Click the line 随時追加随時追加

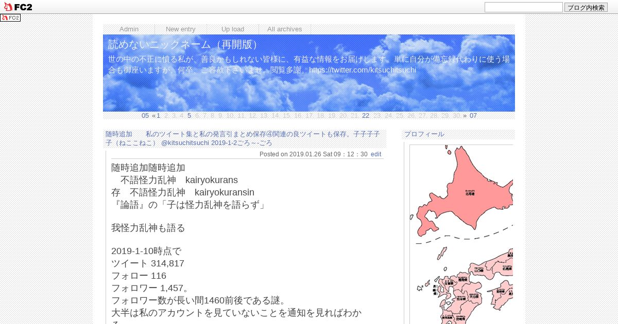148,168
